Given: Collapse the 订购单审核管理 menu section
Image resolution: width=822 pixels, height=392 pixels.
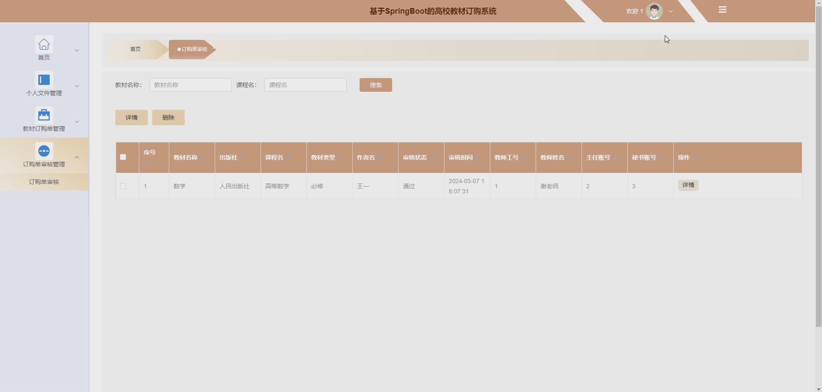Looking at the screenshot, I should point(77,157).
